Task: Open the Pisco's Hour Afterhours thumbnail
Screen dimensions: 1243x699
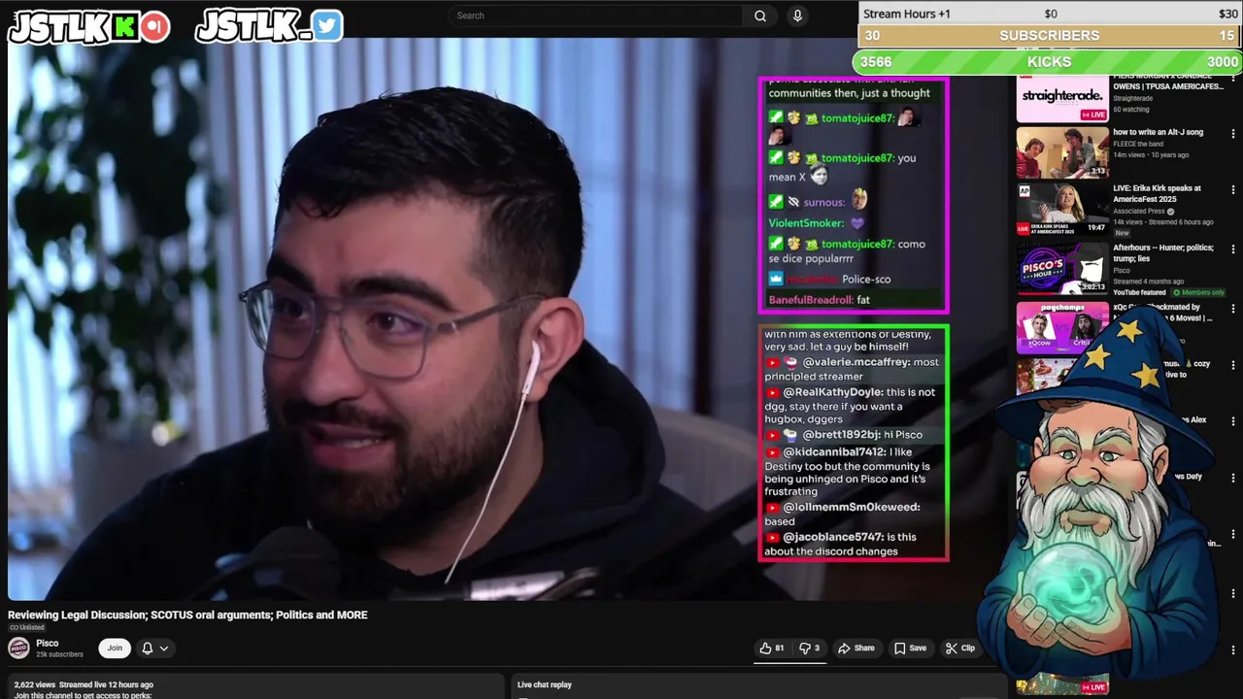Action: pos(1062,269)
